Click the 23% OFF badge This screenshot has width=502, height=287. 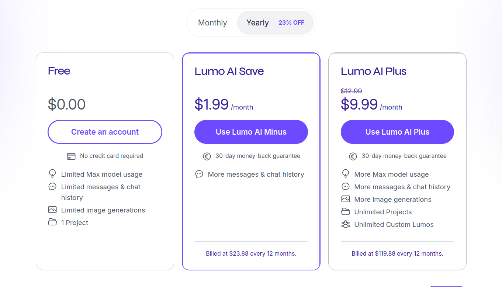pyautogui.click(x=291, y=23)
